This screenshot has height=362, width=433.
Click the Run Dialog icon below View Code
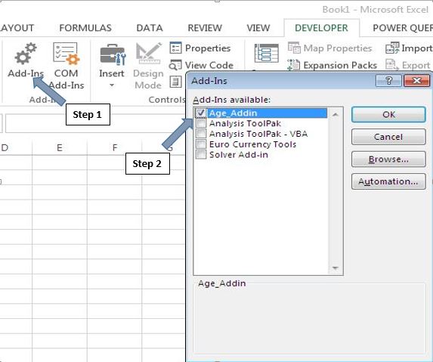coord(175,82)
